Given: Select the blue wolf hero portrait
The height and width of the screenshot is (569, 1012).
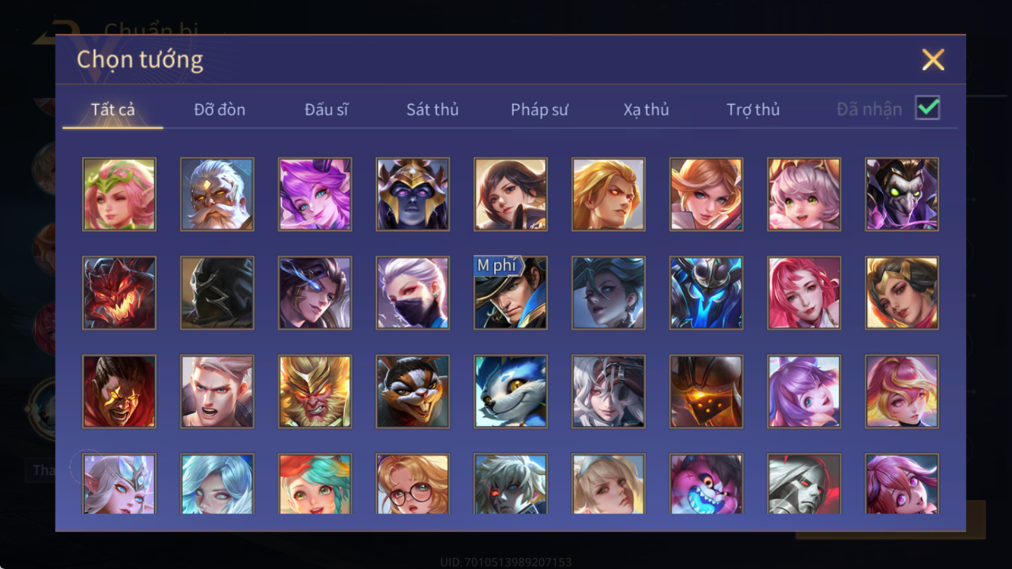Looking at the screenshot, I should click(511, 391).
